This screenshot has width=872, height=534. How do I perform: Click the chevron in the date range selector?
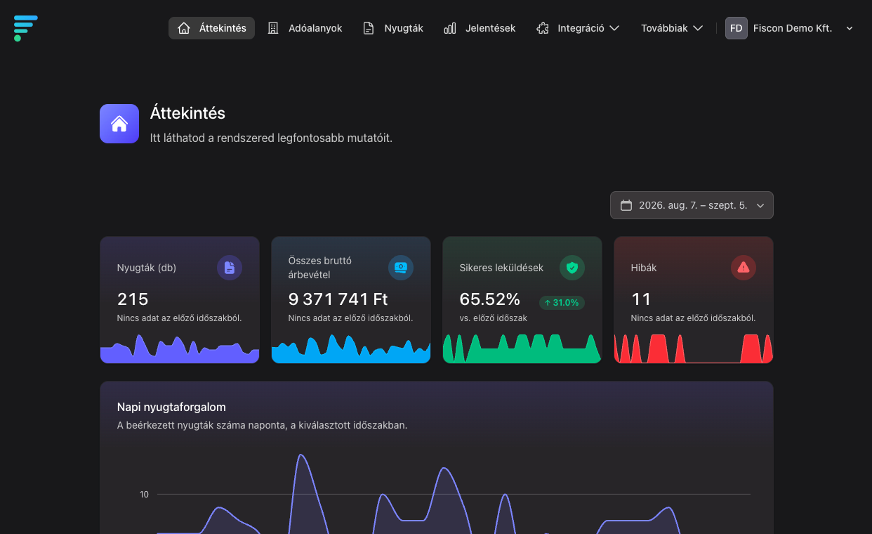760,205
